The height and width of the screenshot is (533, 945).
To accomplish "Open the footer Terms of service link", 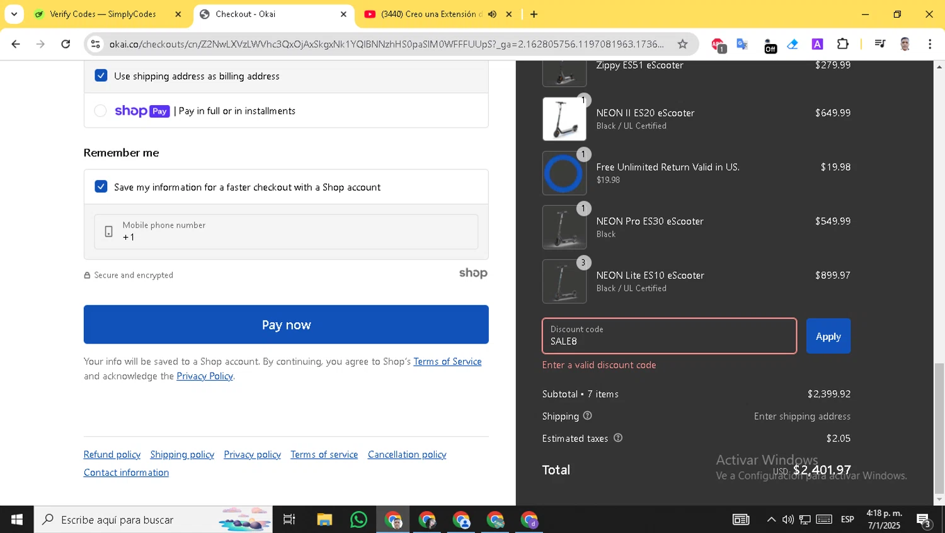I will pos(324,454).
